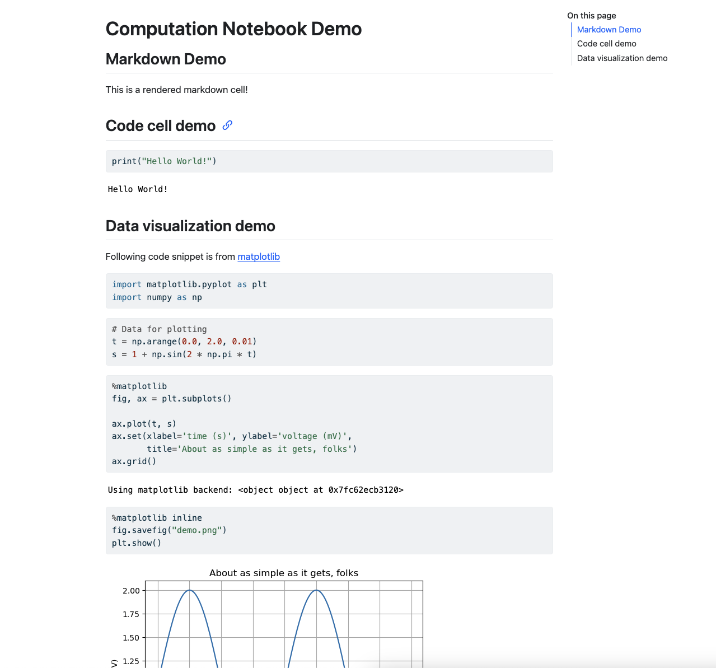Click the ax.set(xlabel= code line
The height and width of the screenshot is (668, 716).
coord(232,436)
